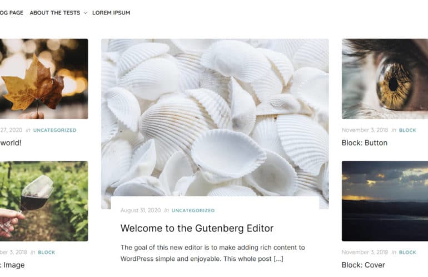Open the wine glass vineyard thumbnail
The width and height of the screenshot is (428, 277).
pos(44,201)
